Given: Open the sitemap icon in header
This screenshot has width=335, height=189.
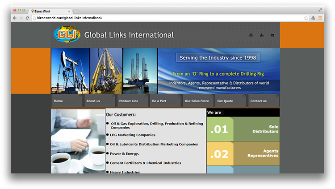Looking at the screenshot, I should [x=262, y=35].
